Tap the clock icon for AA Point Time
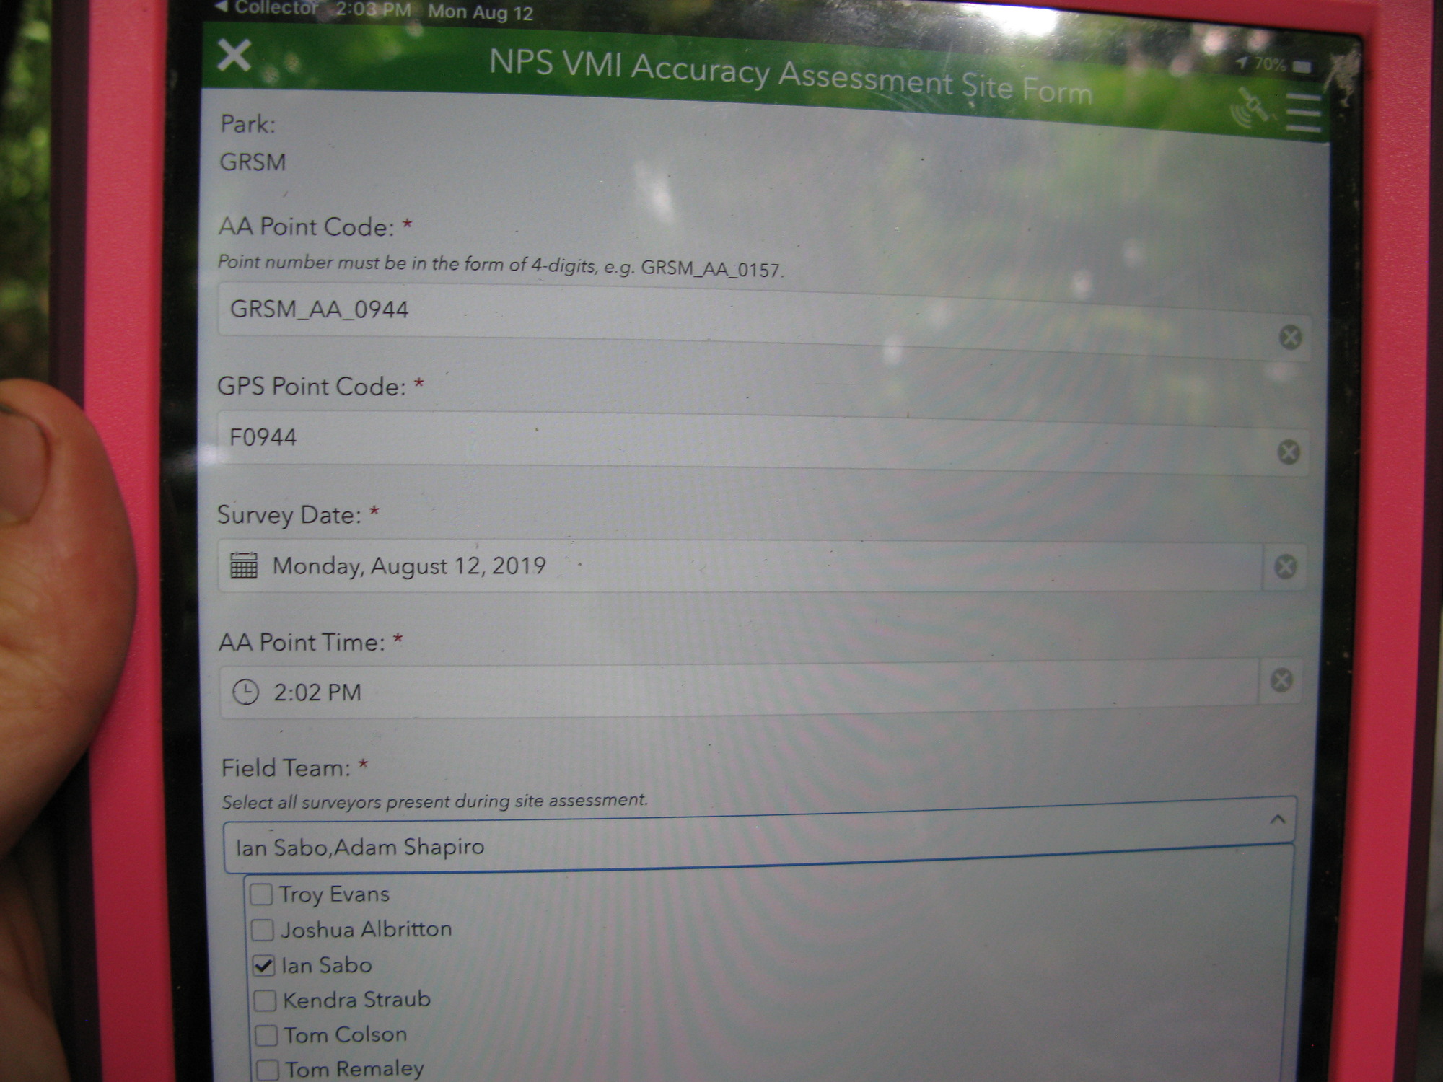 [246, 691]
